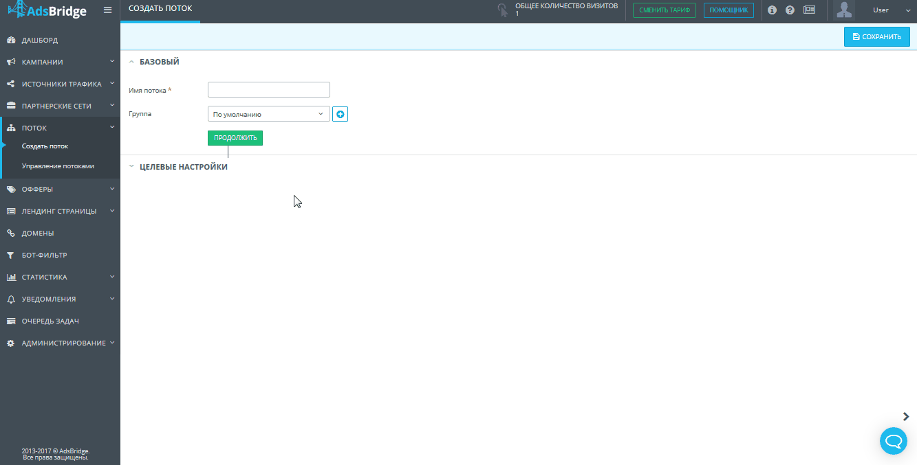This screenshot has width=917, height=465.
Task: Click the question mark help icon
Action: pyautogui.click(x=790, y=10)
